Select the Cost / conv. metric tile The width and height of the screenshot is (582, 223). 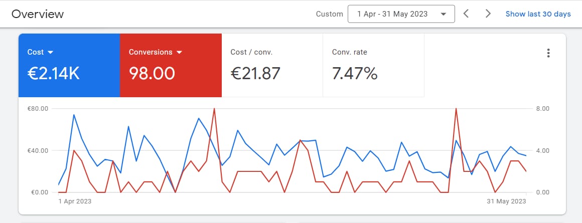point(272,65)
